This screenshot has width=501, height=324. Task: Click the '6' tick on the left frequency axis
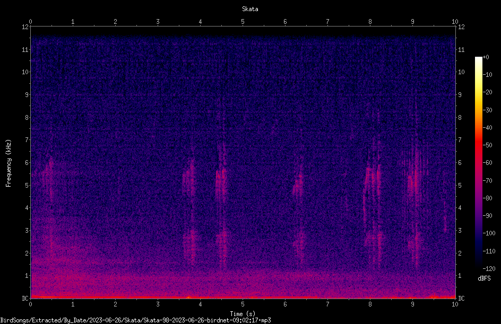click(x=27, y=162)
